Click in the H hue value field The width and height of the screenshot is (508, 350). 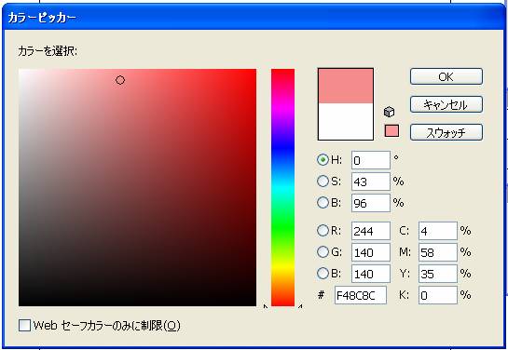[x=371, y=160]
